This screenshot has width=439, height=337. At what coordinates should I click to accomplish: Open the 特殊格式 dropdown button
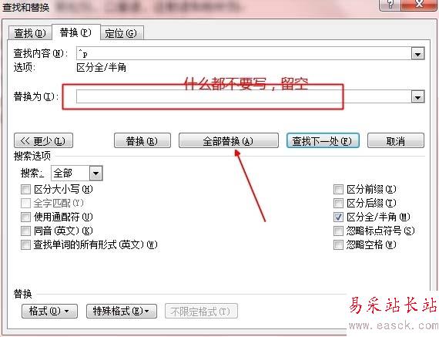coord(122,311)
